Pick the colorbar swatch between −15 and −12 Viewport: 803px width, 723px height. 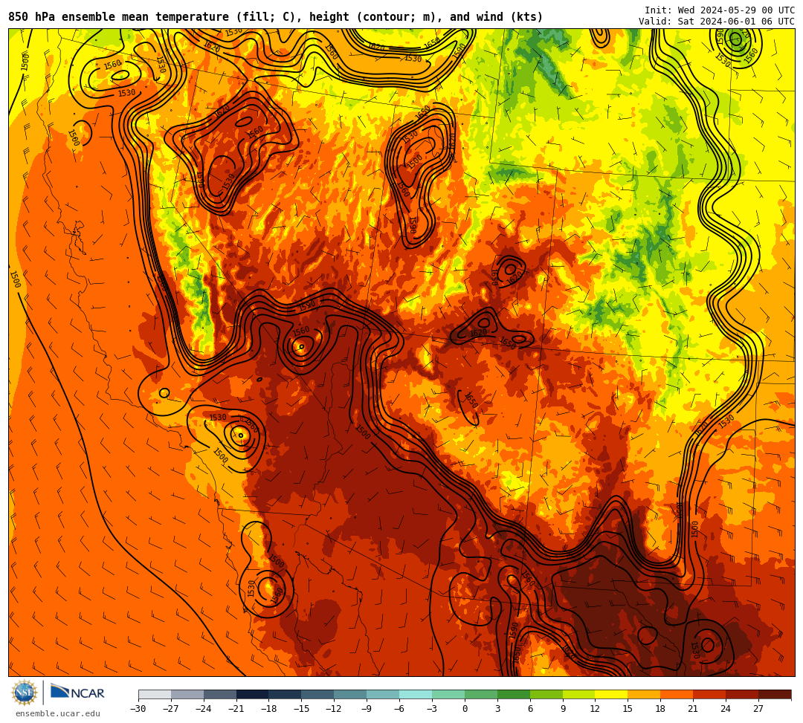point(318,694)
